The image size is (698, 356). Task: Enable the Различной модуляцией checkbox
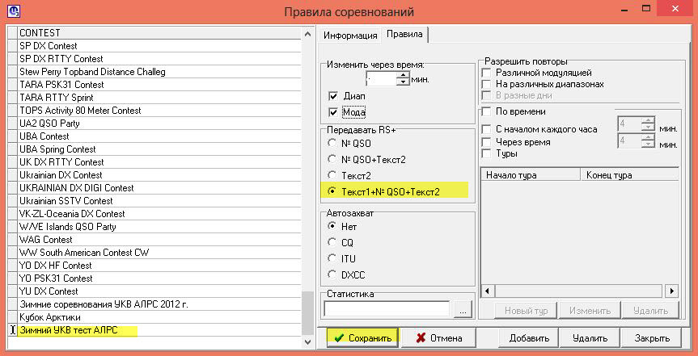click(486, 73)
